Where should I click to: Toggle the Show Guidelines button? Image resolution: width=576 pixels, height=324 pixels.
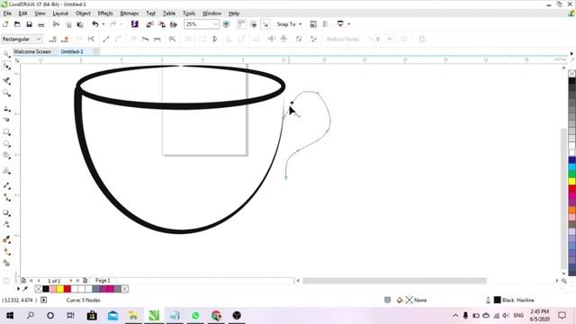[265, 24]
